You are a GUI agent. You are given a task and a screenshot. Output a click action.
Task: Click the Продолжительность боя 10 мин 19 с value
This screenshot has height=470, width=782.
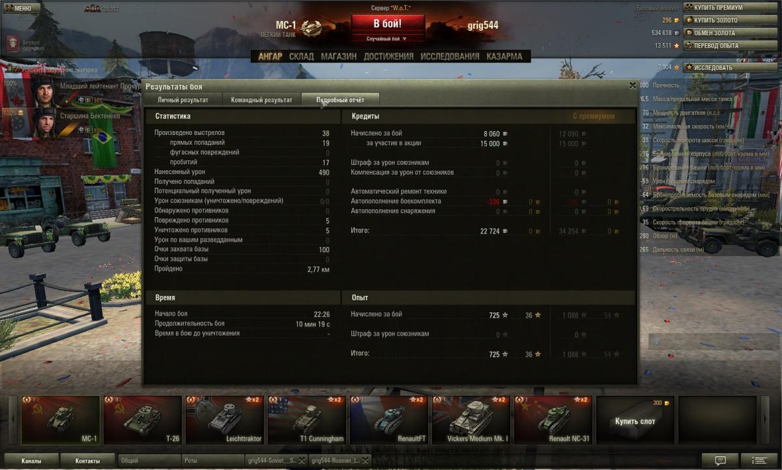313,324
